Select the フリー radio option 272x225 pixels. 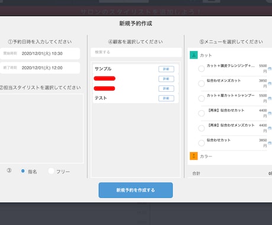pyautogui.click(x=51, y=171)
